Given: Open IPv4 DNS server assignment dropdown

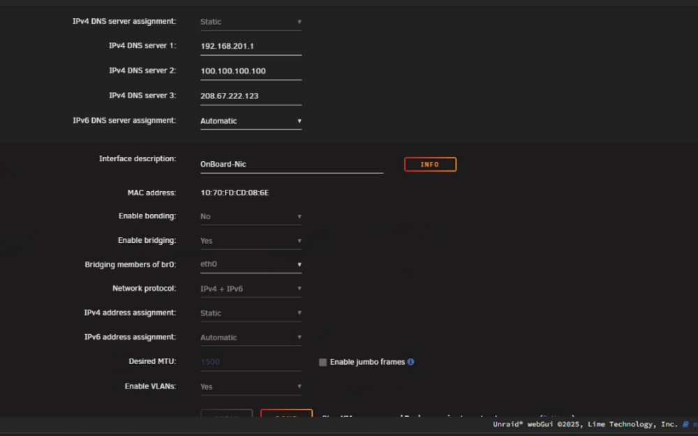Looking at the screenshot, I should click(x=251, y=22).
